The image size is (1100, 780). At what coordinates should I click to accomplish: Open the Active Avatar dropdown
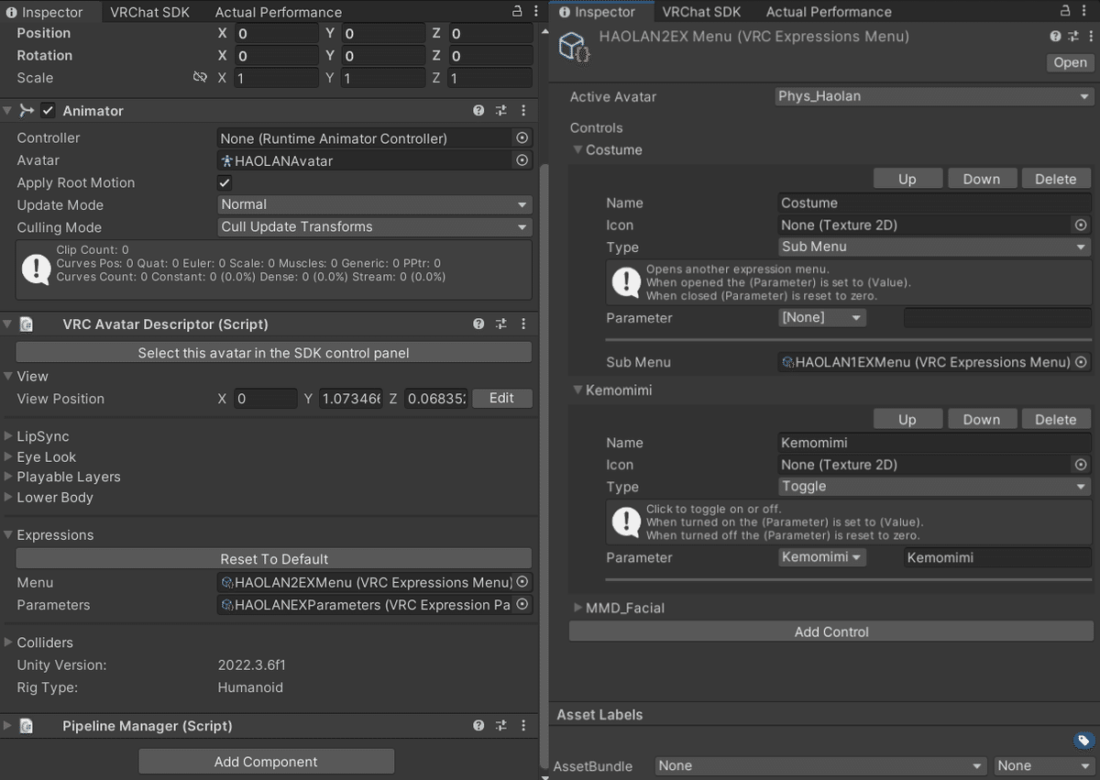pos(934,96)
